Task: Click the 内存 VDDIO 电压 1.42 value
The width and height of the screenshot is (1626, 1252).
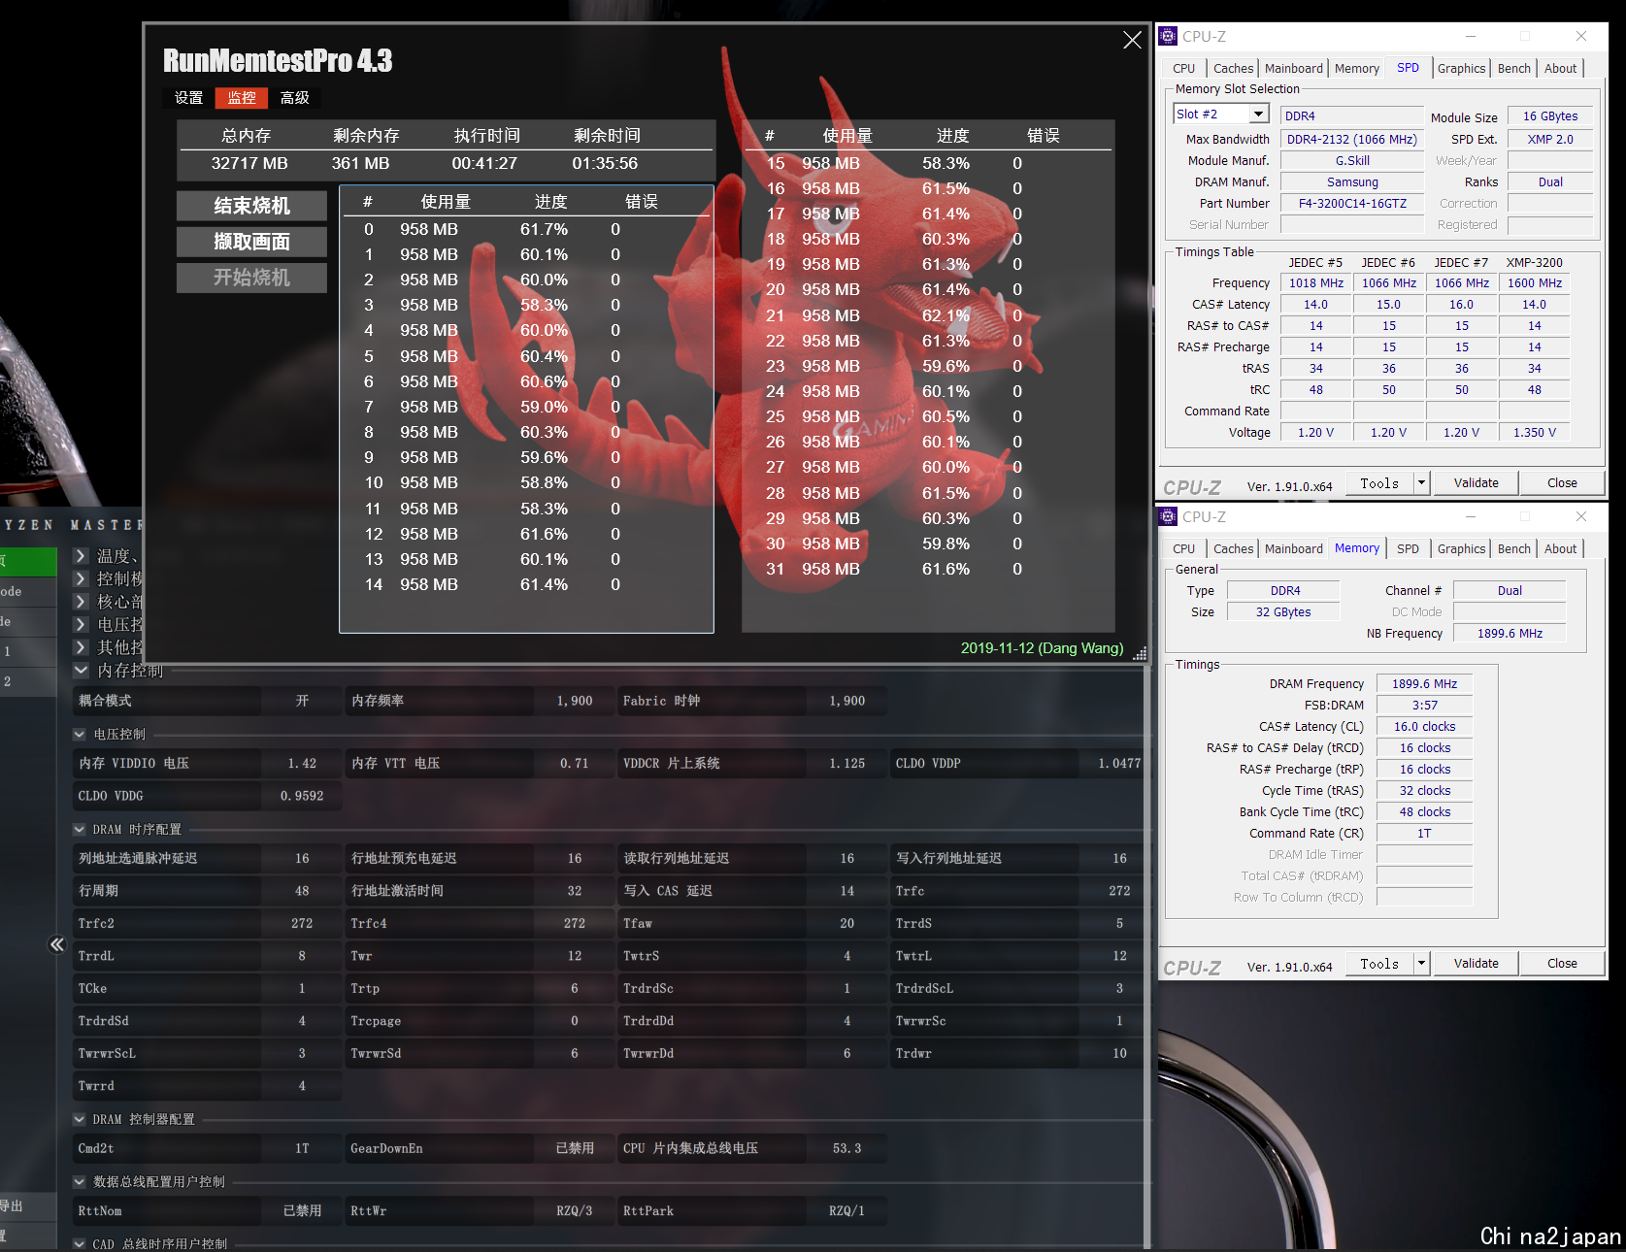Action: [x=302, y=764]
